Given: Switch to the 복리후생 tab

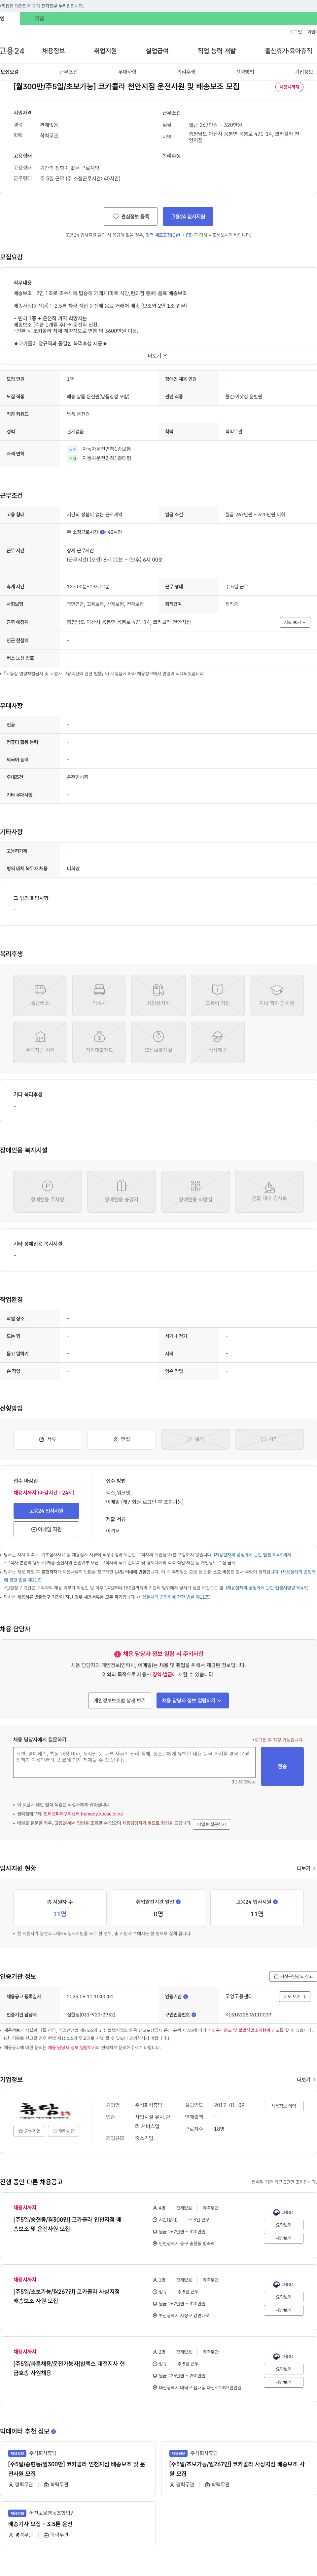Looking at the screenshot, I should click(186, 72).
